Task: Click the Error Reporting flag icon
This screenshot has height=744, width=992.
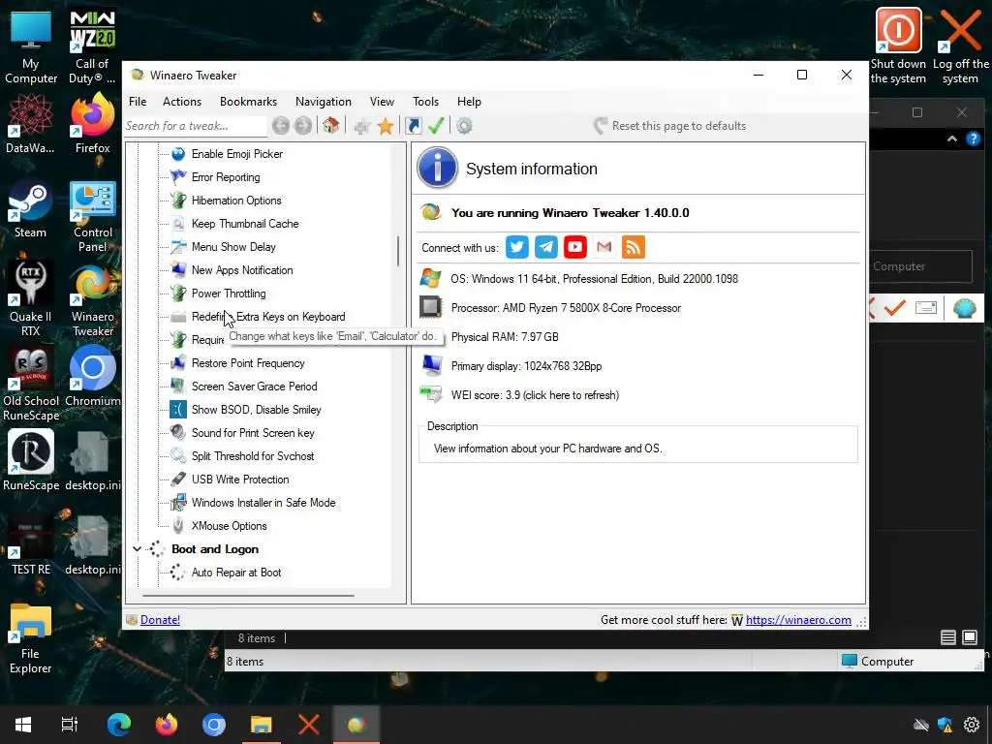Action: [x=178, y=177]
